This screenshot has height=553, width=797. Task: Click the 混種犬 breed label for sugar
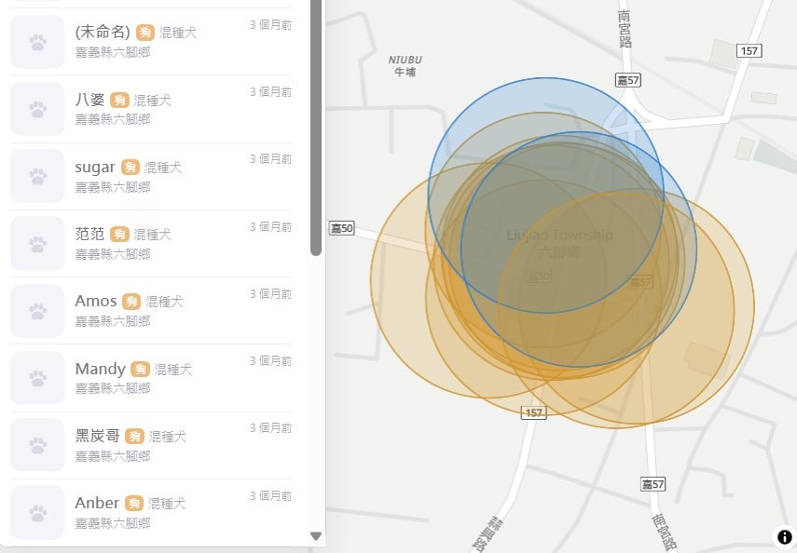point(162,167)
